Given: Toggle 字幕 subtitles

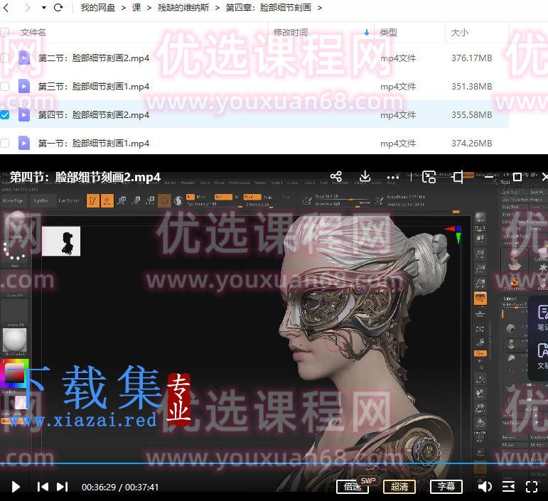Looking at the screenshot, I should pos(446,486).
